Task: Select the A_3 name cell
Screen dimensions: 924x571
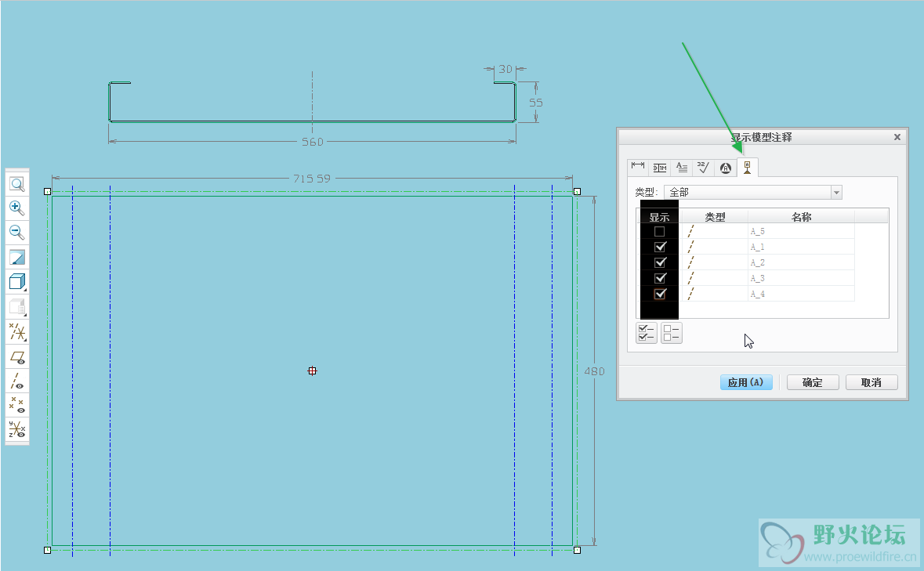Action: 801,278
